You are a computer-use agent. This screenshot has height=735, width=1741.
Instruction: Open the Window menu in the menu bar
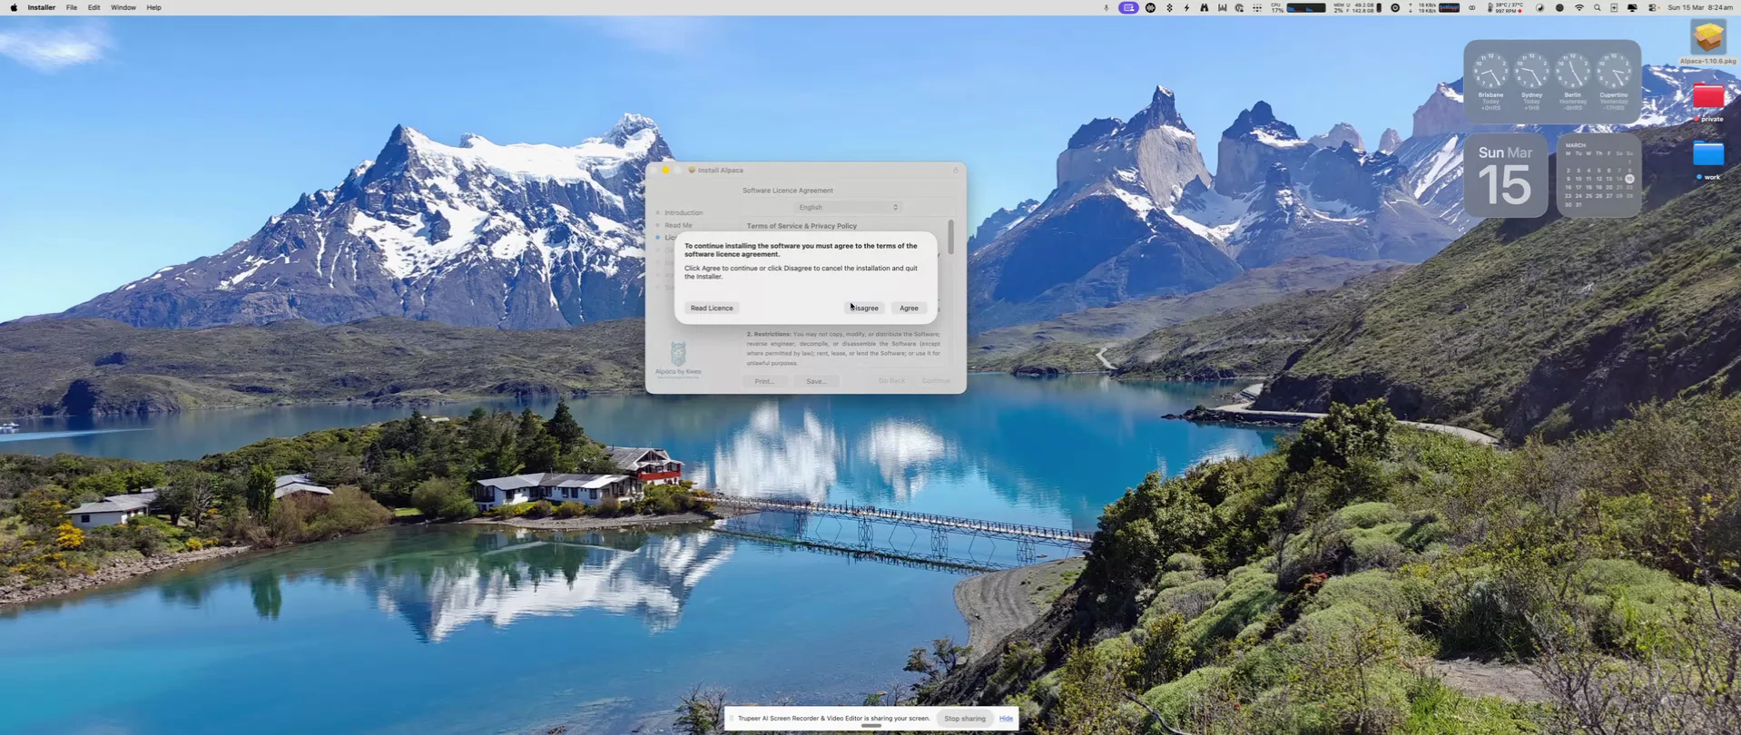123,7
